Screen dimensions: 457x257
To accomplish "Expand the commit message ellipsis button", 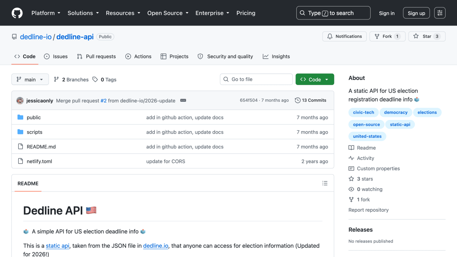I will click(183, 101).
